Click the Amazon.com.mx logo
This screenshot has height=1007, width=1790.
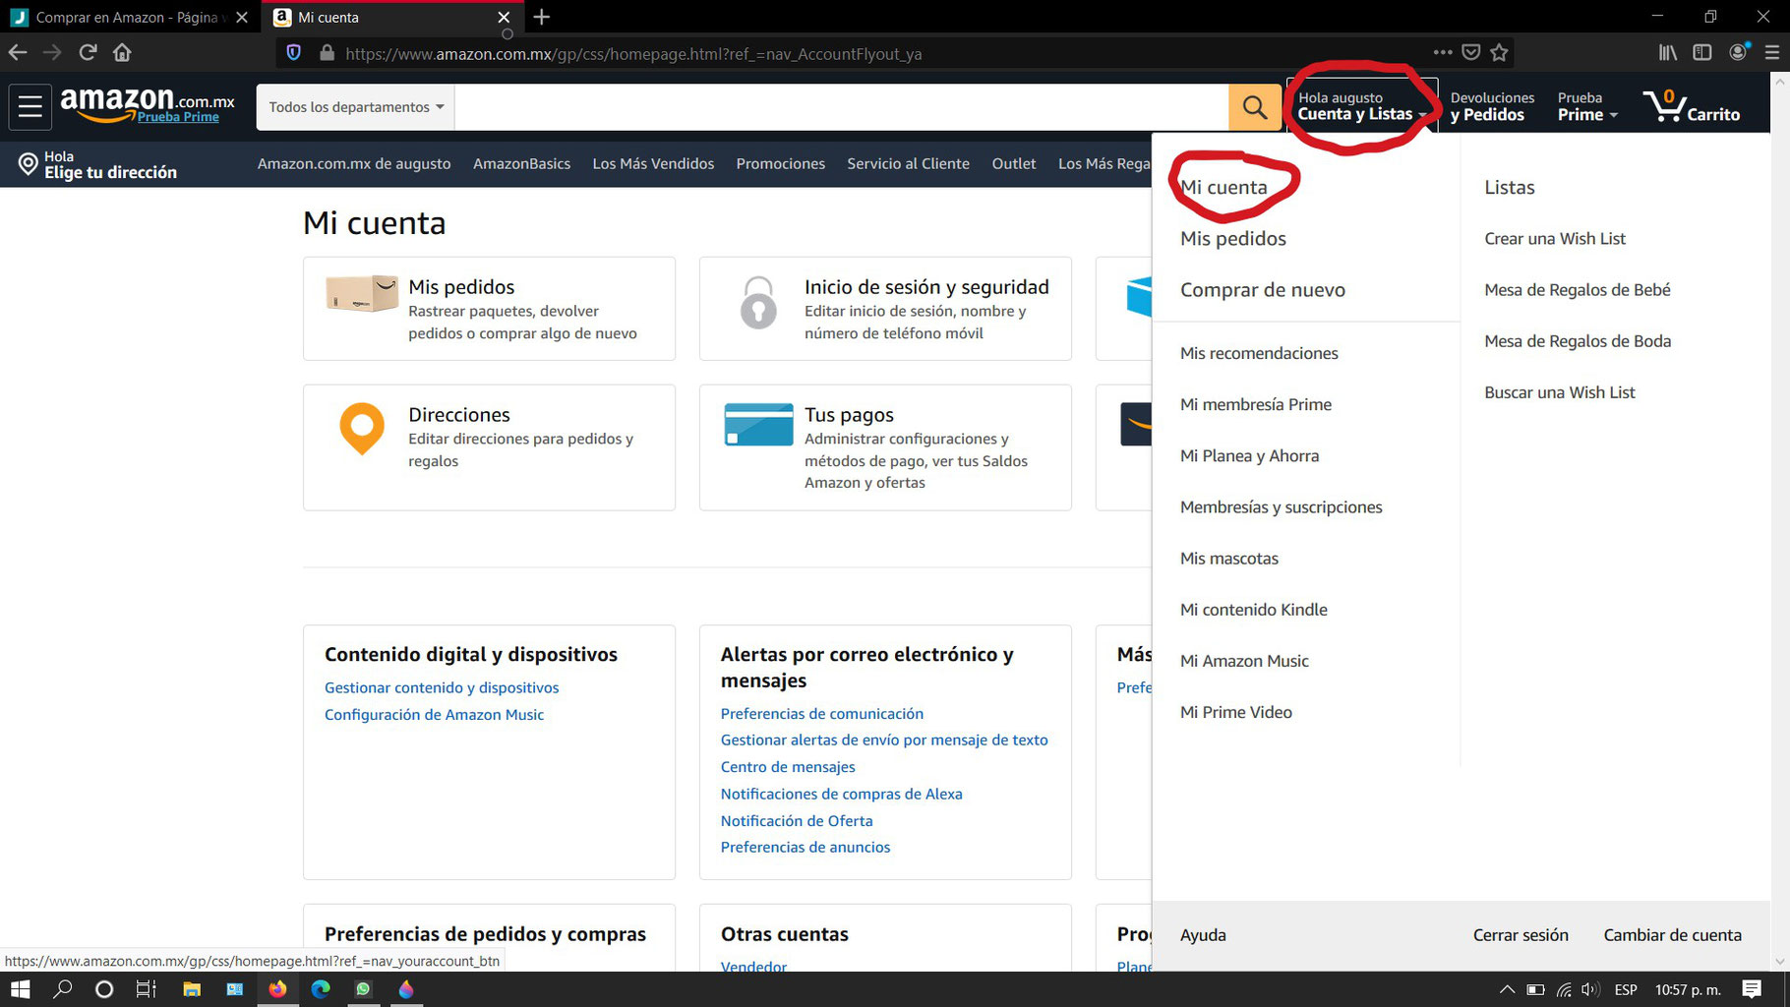coord(148,104)
